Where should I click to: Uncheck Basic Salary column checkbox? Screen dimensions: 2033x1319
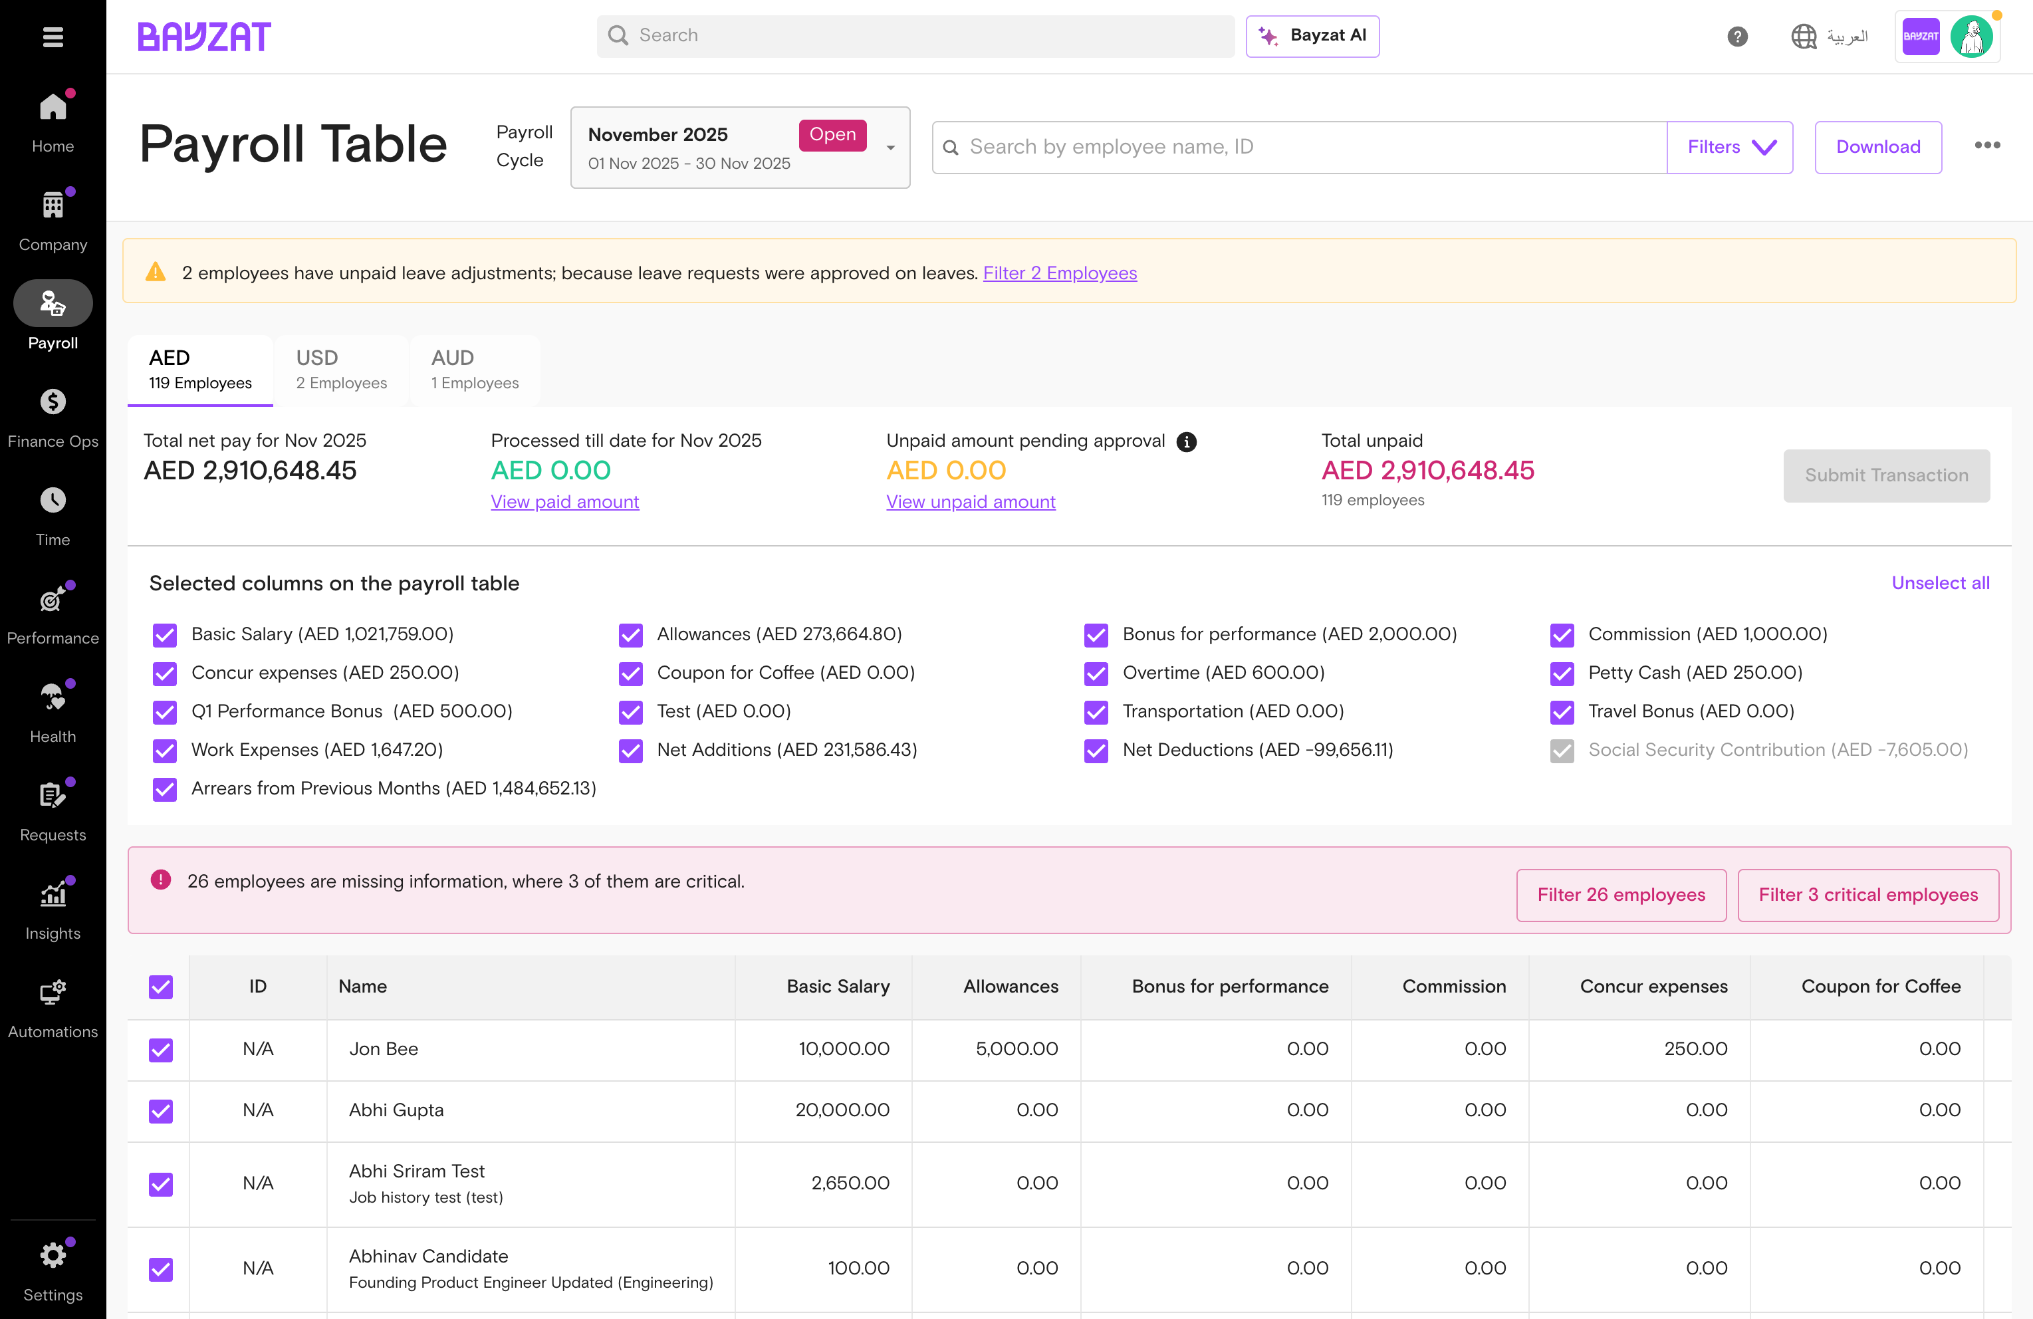(165, 635)
